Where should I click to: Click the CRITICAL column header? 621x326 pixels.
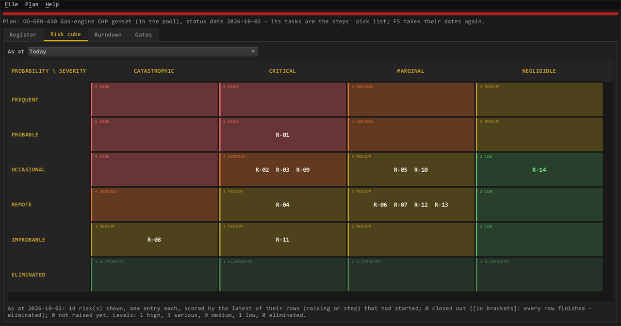click(x=282, y=71)
